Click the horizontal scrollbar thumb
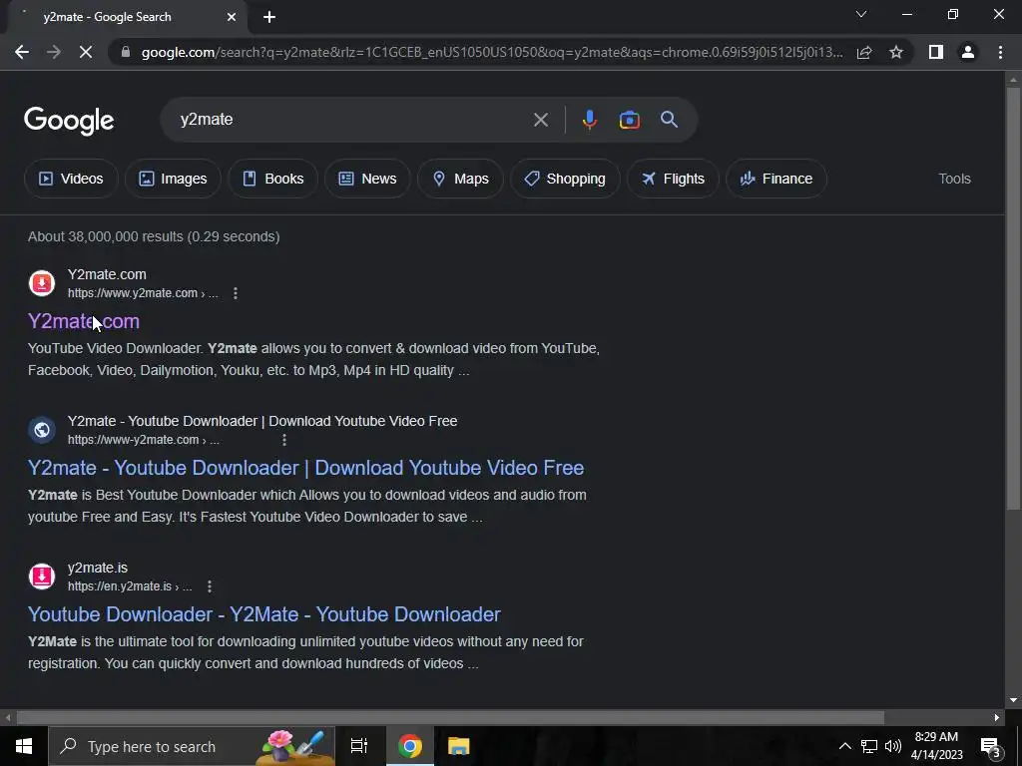1022x766 pixels. (x=450, y=718)
